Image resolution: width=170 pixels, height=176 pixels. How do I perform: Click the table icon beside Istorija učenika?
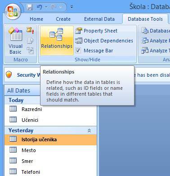[x=13, y=139]
